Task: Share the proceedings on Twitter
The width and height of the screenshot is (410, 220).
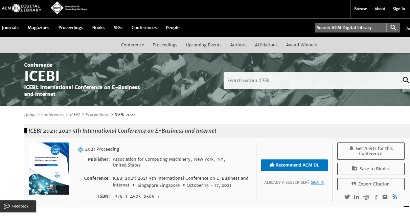Action: point(347,197)
